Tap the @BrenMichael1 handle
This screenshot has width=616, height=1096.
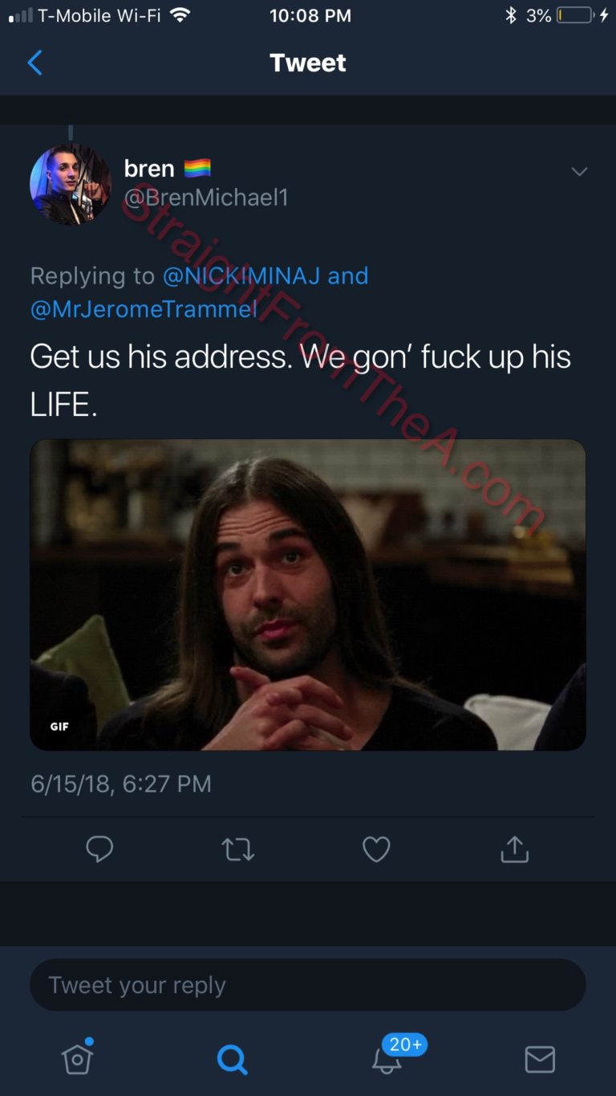pyautogui.click(x=206, y=198)
